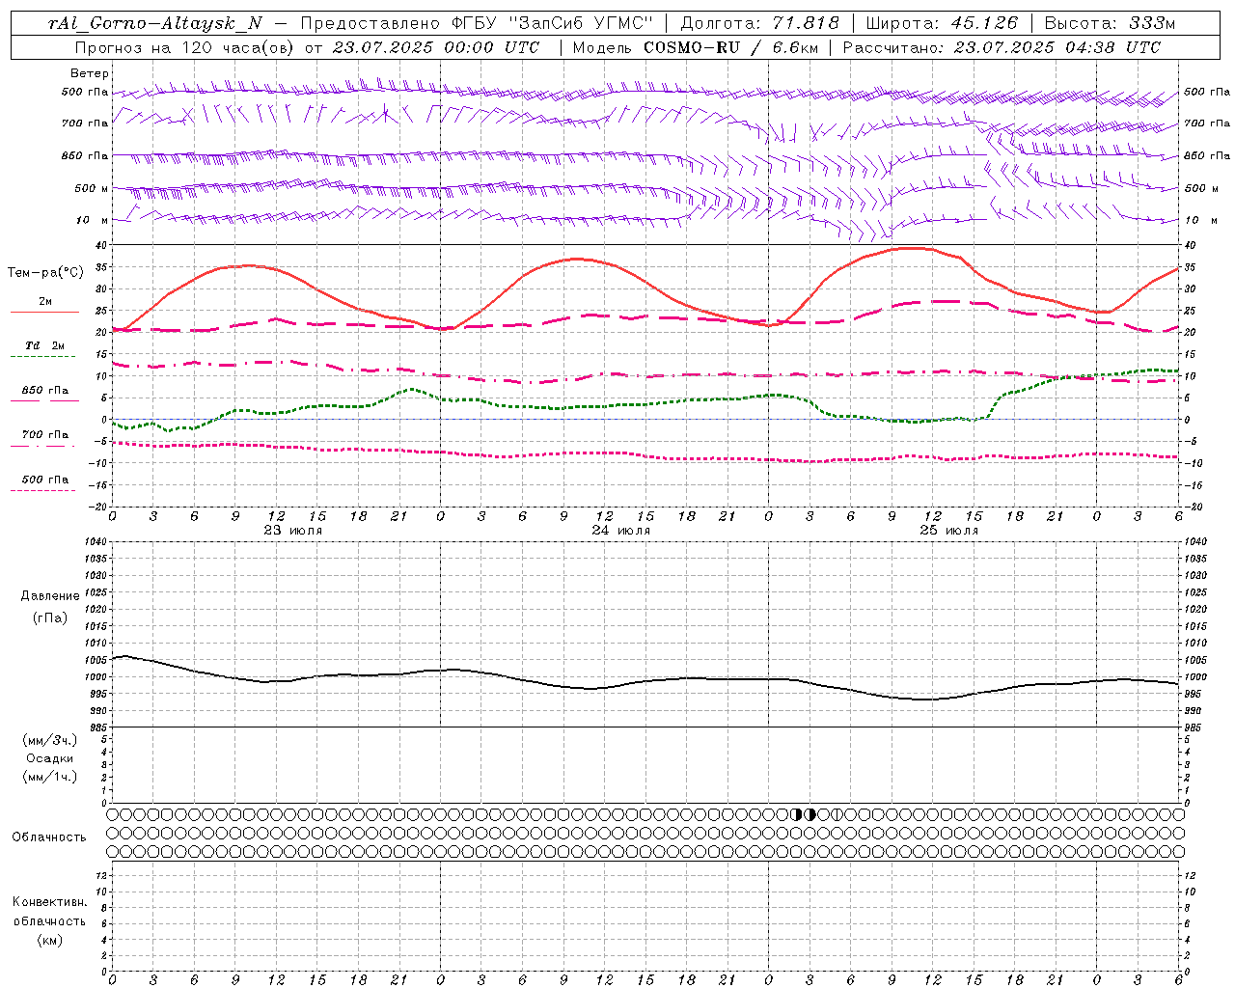
Task: Click the 700 гПа temperature legend entry
Action: tap(44, 435)
